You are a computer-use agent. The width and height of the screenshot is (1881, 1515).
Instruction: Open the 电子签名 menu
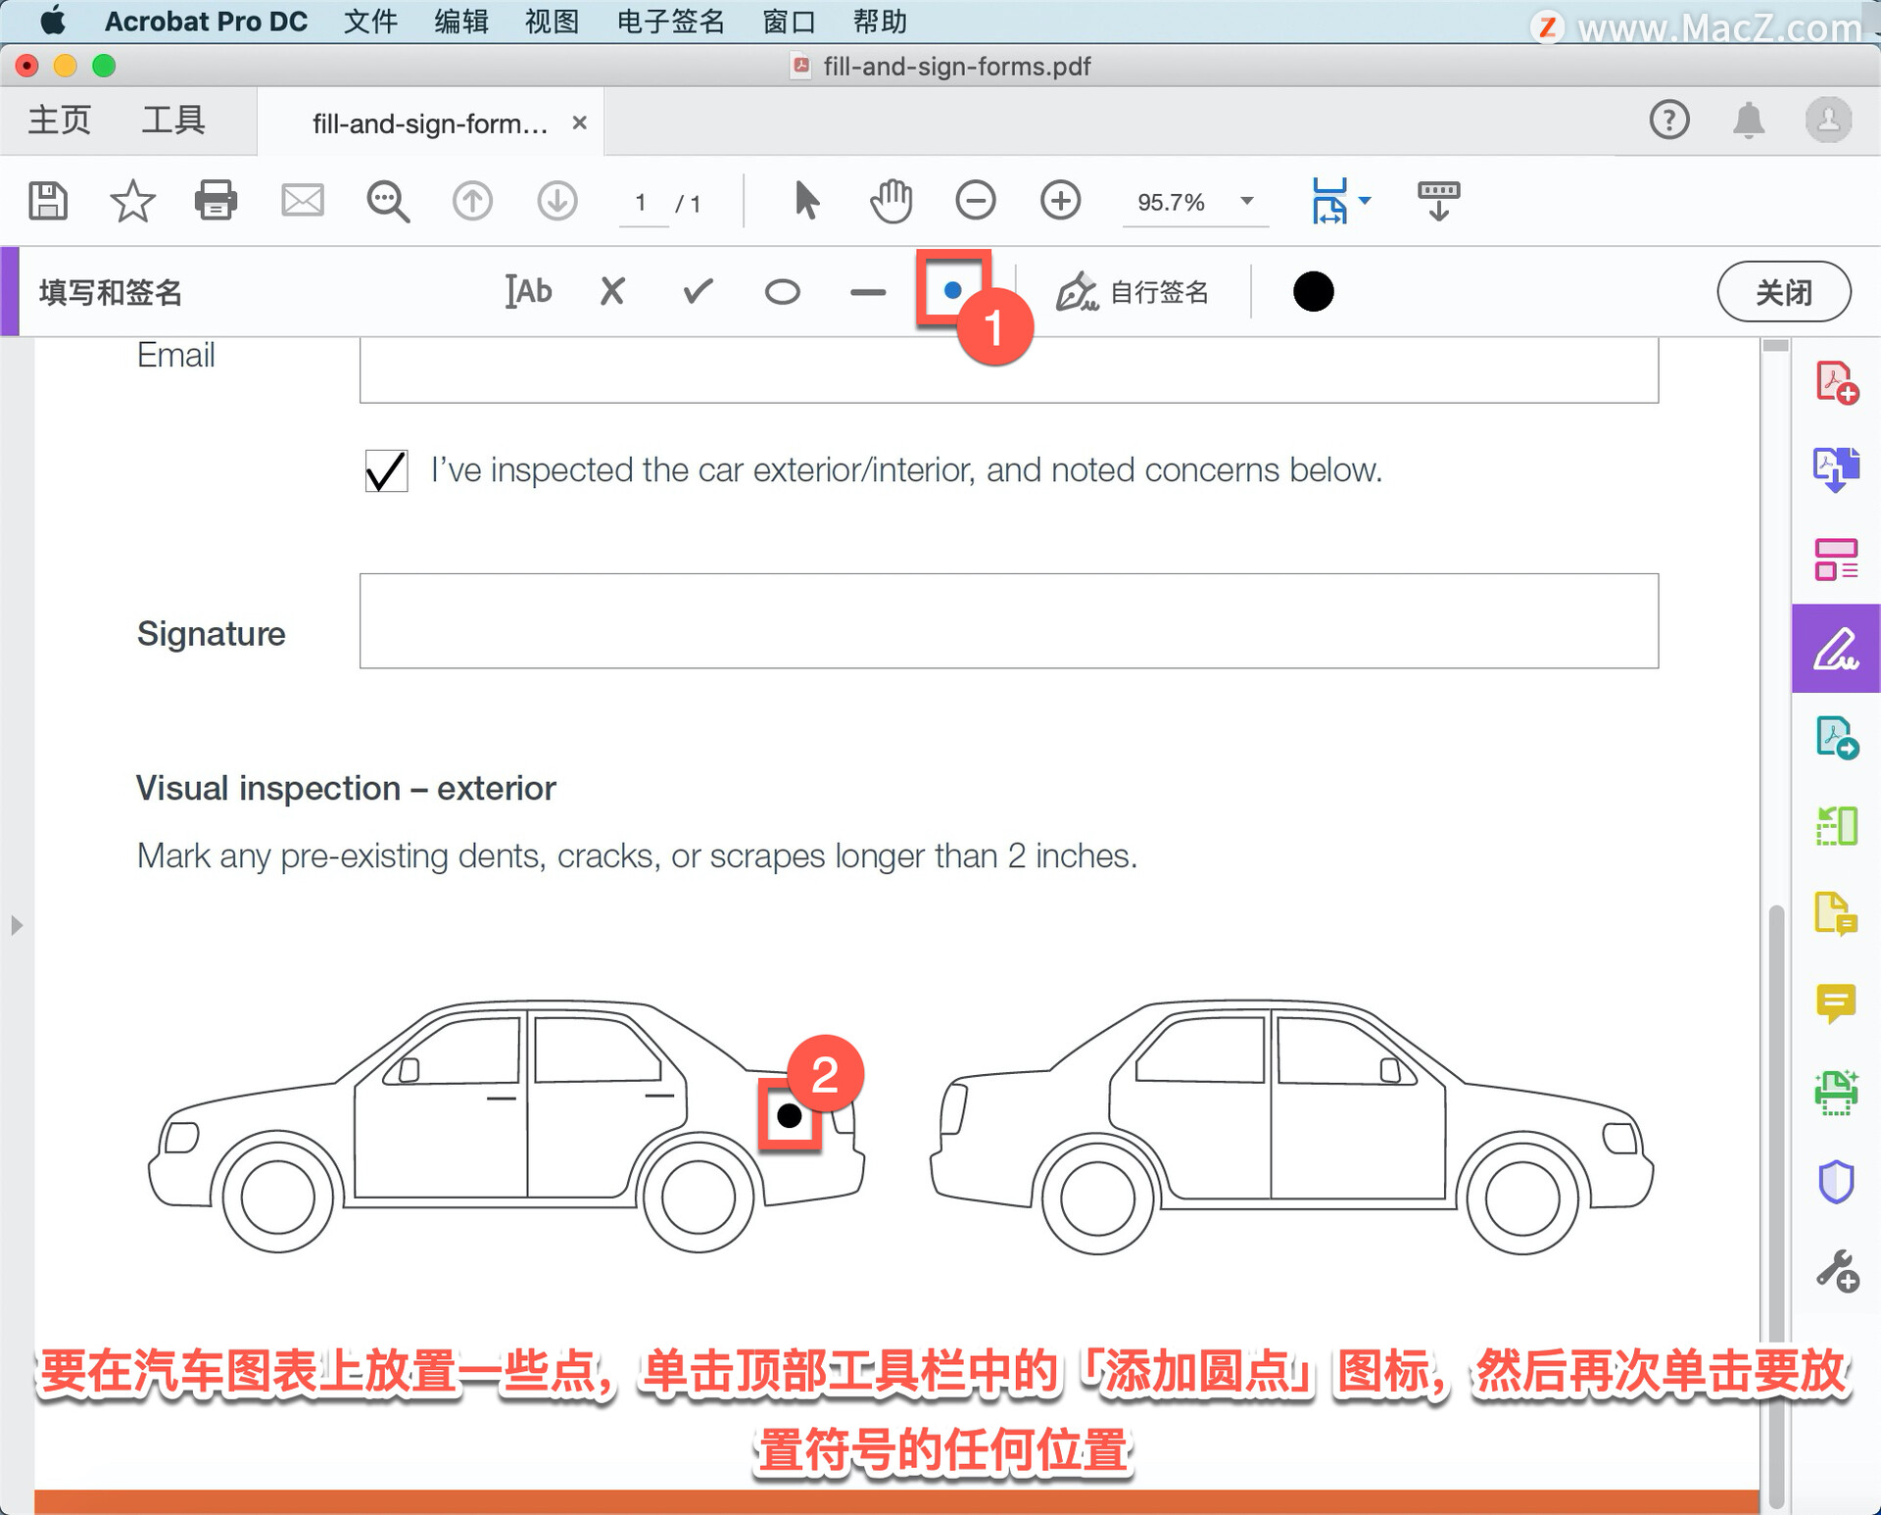coord(671,21)
